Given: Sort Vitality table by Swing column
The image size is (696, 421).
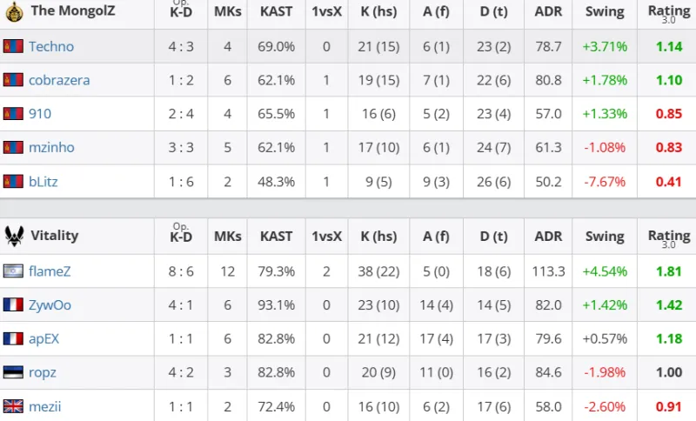Looking at the screenshot, I should 605,236.
